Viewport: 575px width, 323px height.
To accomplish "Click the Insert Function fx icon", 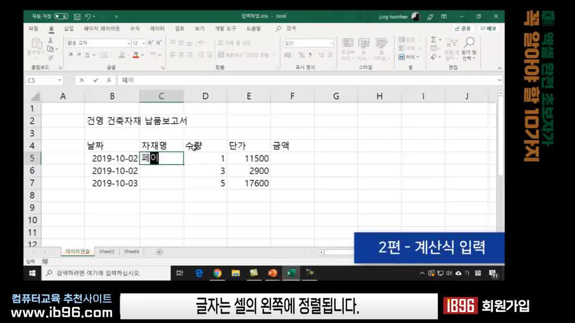I will (109, 80).
